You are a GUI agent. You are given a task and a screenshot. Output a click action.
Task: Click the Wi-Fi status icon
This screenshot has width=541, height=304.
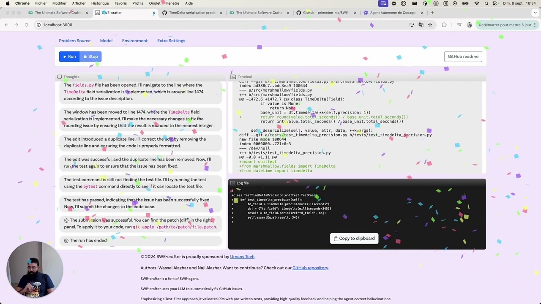point(477,3)
